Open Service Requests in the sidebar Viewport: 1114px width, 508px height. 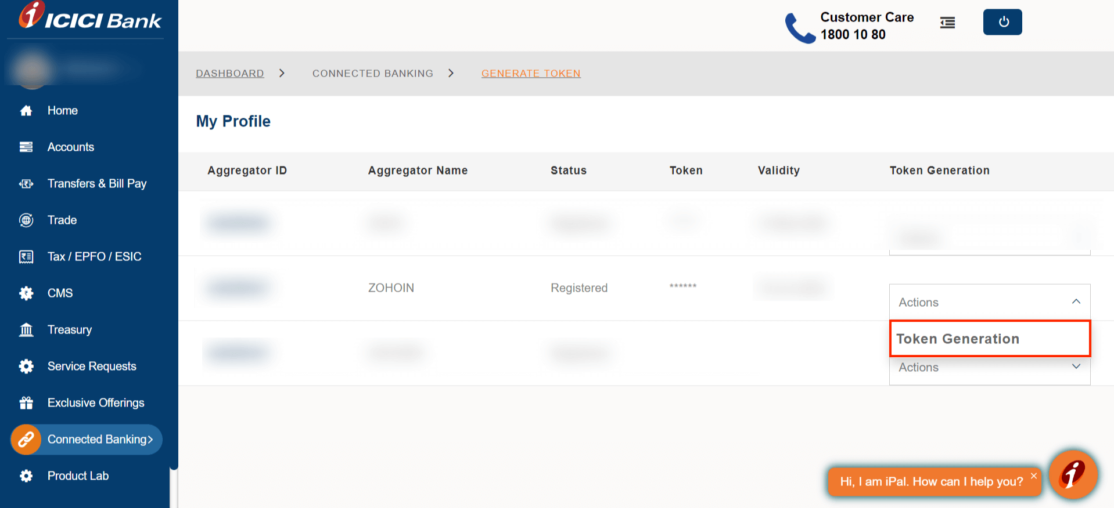pos(92,367)
